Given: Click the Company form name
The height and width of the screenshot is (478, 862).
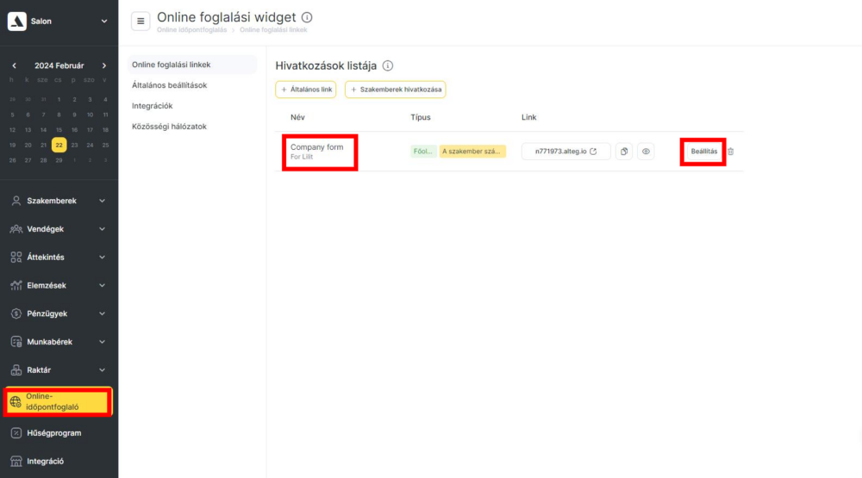Looking at the screenshot, I should click(x=316, y=147).
